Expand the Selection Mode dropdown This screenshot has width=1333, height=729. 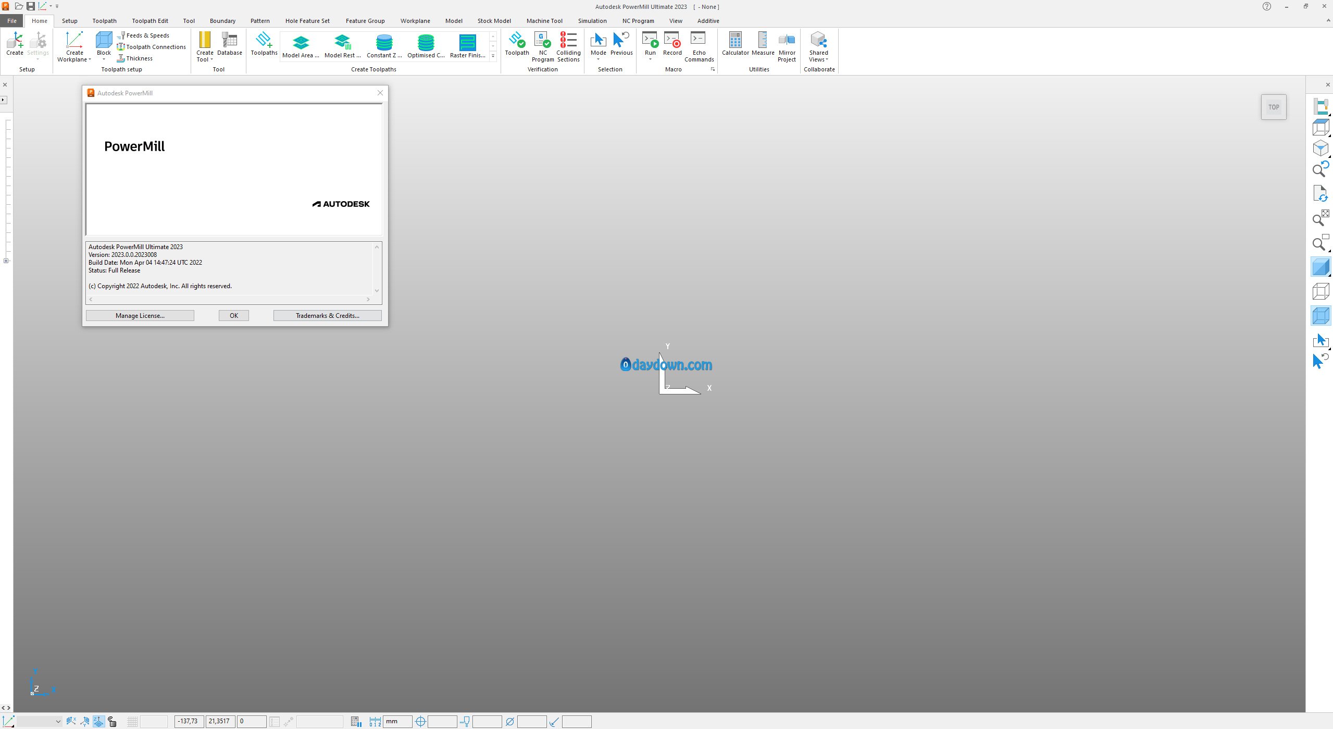click(598, 59)
